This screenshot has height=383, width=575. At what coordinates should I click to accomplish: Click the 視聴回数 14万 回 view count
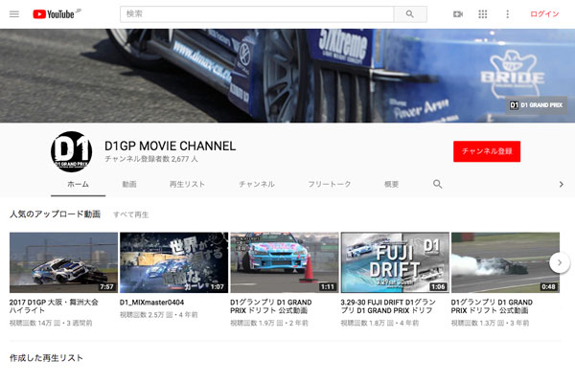(x=34, y=324)
